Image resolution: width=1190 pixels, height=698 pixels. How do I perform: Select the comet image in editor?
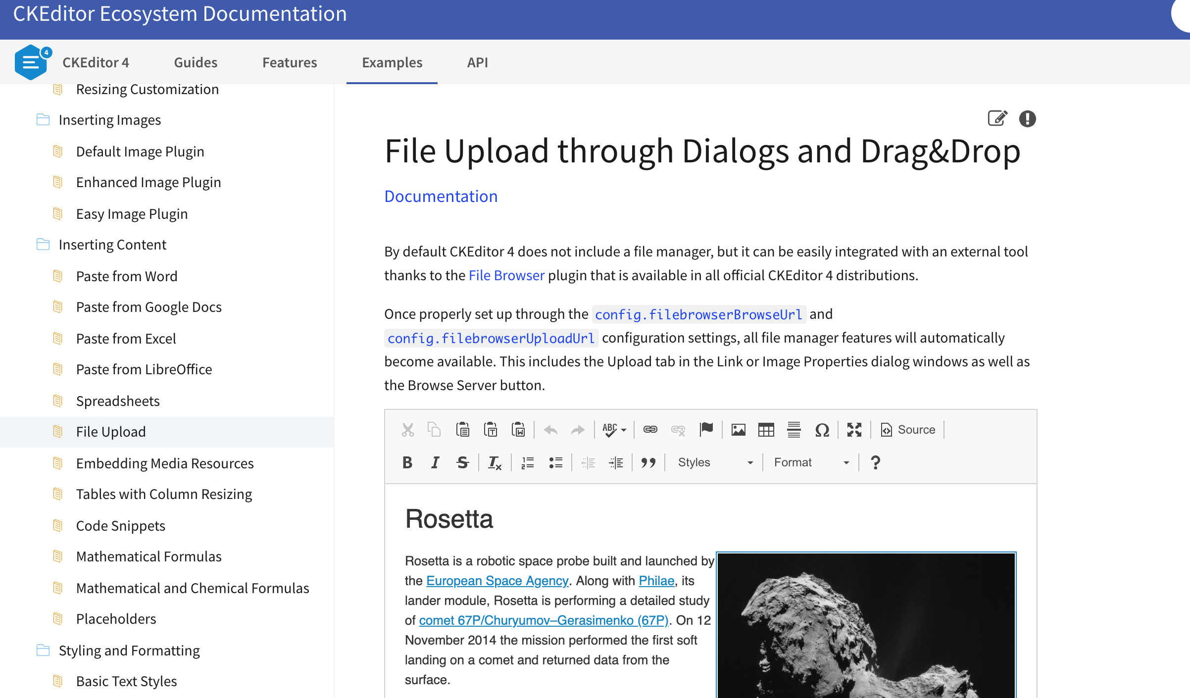tap(866, 625)
